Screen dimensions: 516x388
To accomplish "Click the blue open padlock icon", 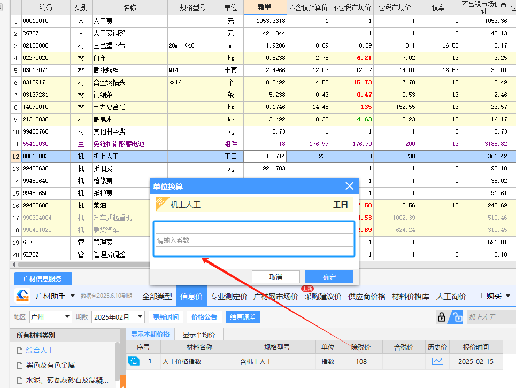I will (457, 317).
